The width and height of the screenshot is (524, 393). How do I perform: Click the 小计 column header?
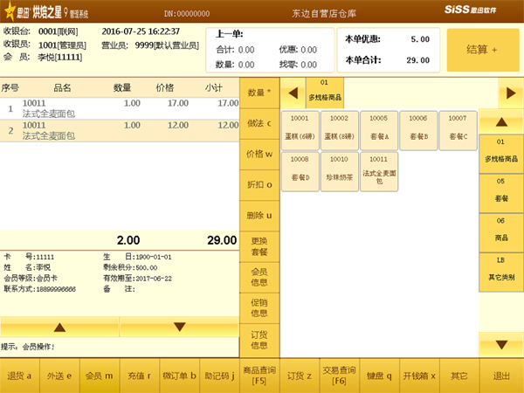(214, 88)
